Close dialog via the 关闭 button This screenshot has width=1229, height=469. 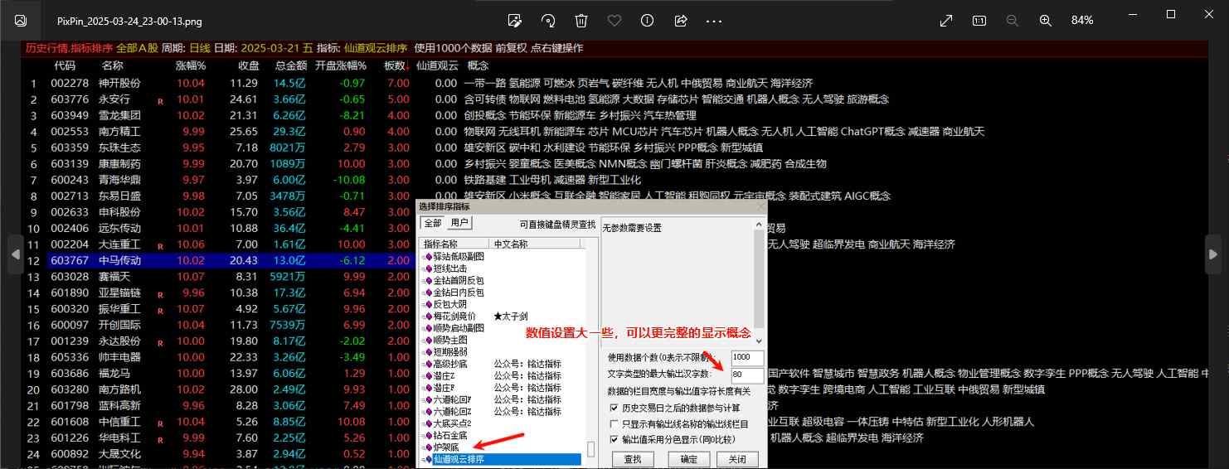[736, 459]
